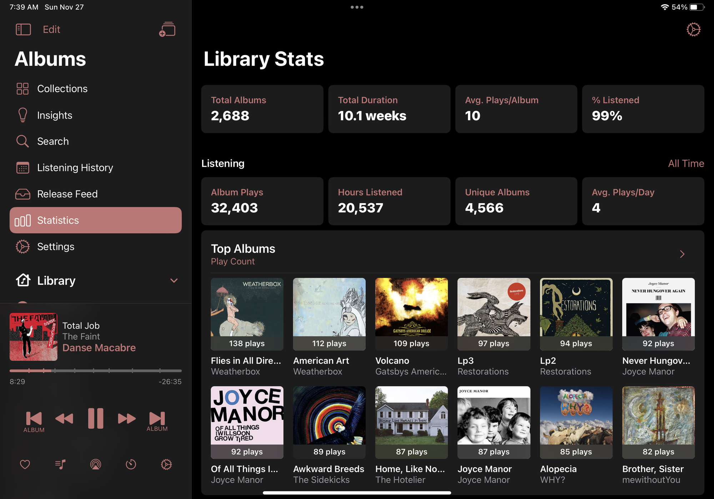Click the sleep timer icon

pos(131,464)
